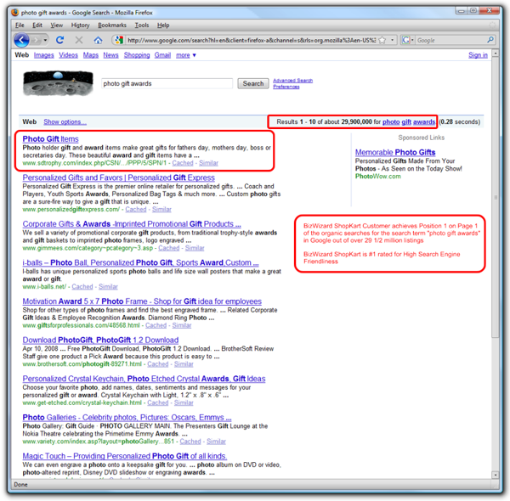The image size is (510, 501).
Task: Click Similar link for i-balls.net result
Action: click(x=108, y=287)
